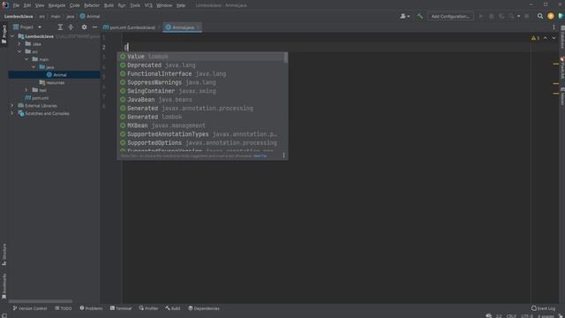Image resolution: width=565 pixels, height=318 pixels.
Task: Expand Scratches and Consoles node
Action: point(12,113)
